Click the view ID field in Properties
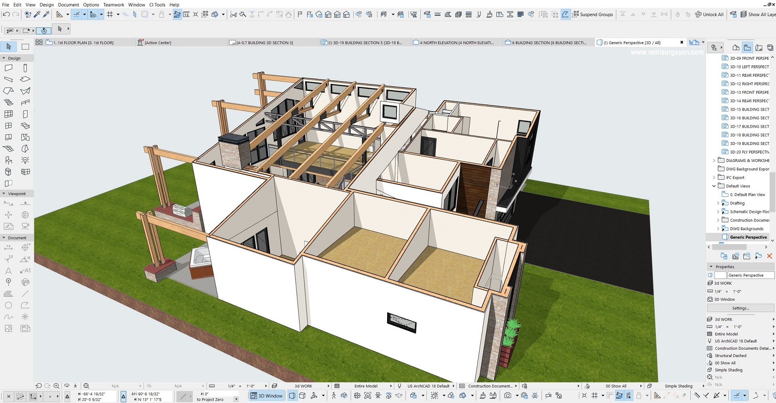This screenshot has width=776, height=403. 720,275
